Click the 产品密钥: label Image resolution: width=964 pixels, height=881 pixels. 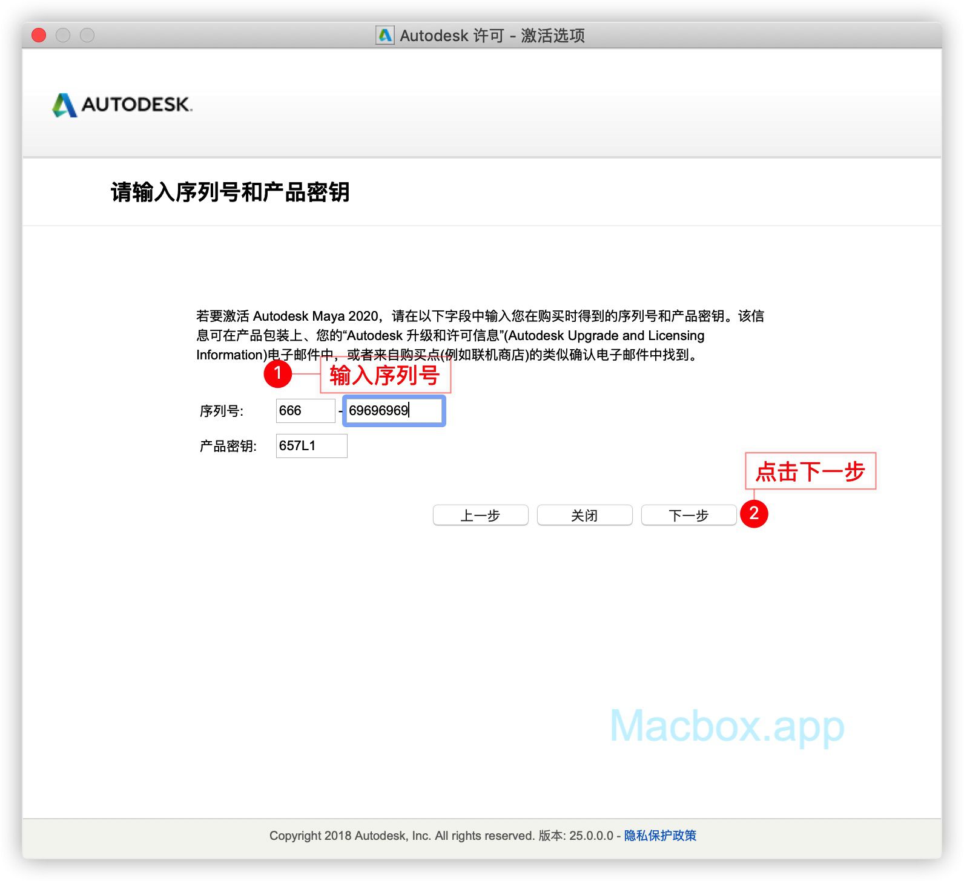(228, 447)
